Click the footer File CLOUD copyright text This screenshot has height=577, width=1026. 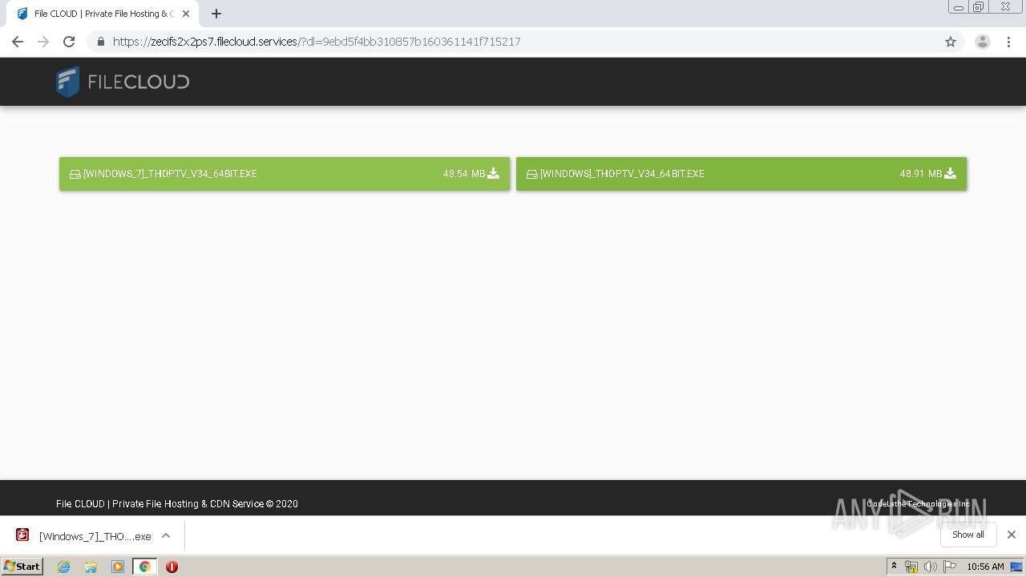click(177, 504)
